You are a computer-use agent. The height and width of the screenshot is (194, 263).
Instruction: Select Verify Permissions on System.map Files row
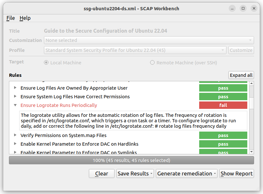64,135
